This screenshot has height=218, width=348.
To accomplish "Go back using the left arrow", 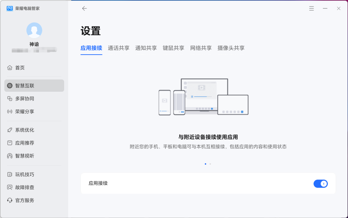I will pyautogui.click(x=84, y=8).
